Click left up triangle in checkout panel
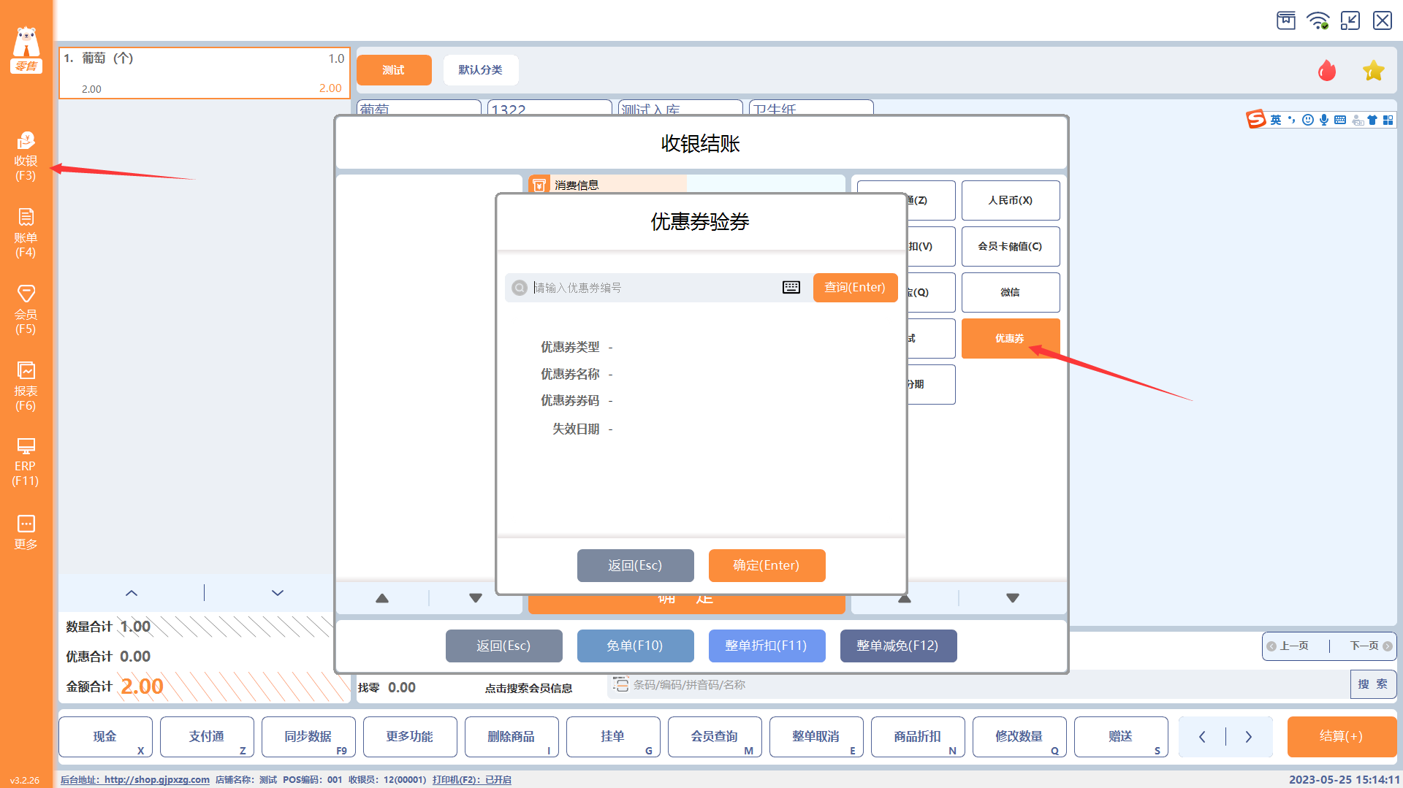 click(x=382, y=598)
